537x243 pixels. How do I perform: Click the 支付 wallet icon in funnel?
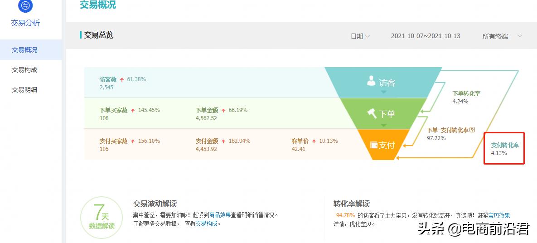click(x=374, y=145)
